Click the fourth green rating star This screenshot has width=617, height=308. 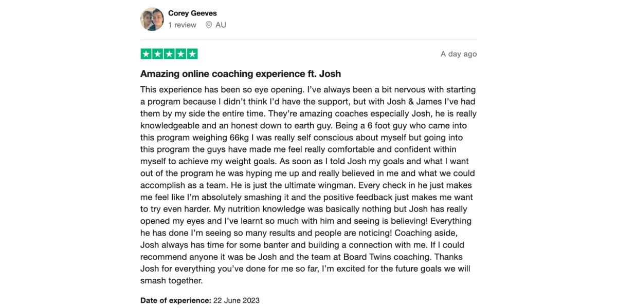[181, 54]
